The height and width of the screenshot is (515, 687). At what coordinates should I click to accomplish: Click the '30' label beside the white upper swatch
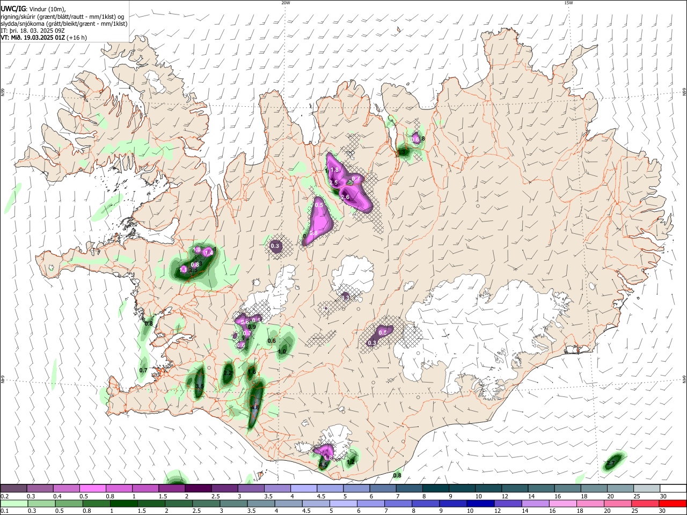(663, 496)
